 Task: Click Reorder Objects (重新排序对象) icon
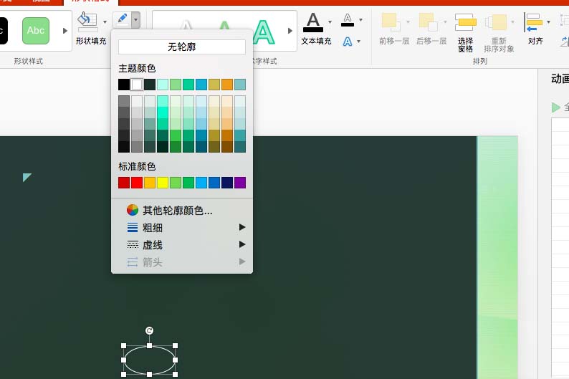496,22
